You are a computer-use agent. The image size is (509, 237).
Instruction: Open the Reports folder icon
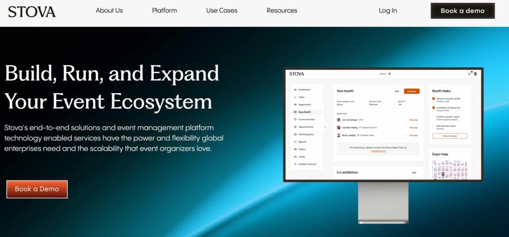pyautogui.click(x=295, y=142)
